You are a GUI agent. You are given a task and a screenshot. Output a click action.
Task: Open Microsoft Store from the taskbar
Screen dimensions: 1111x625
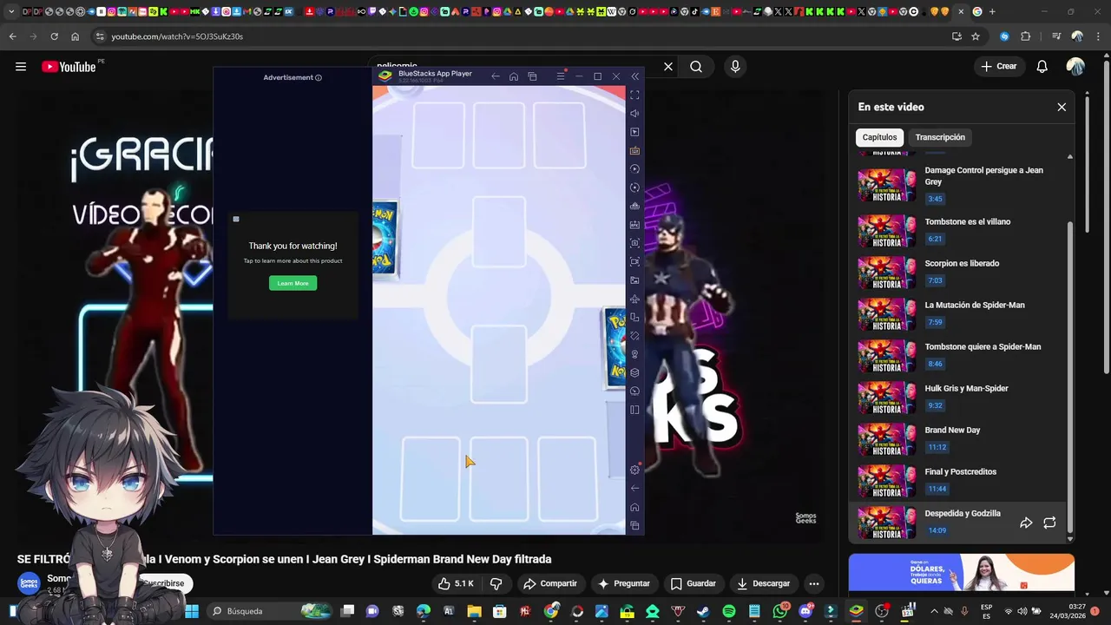tap(499, 611)
